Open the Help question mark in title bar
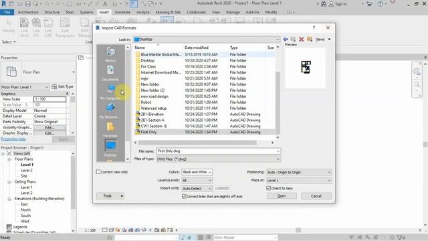Image resolution: width=428 pixels, height=241 pixels. pyautogui.click(x=381, y=4)
